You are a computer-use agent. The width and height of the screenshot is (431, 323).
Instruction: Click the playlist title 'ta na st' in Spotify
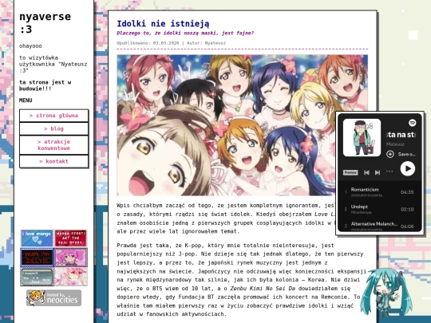point(401,135)
